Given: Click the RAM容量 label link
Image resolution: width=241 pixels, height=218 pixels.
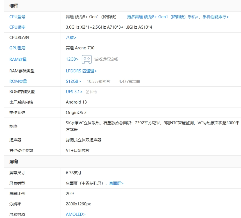Looking at the screenshot, I should pyautogui.click(x=18, y=59).
